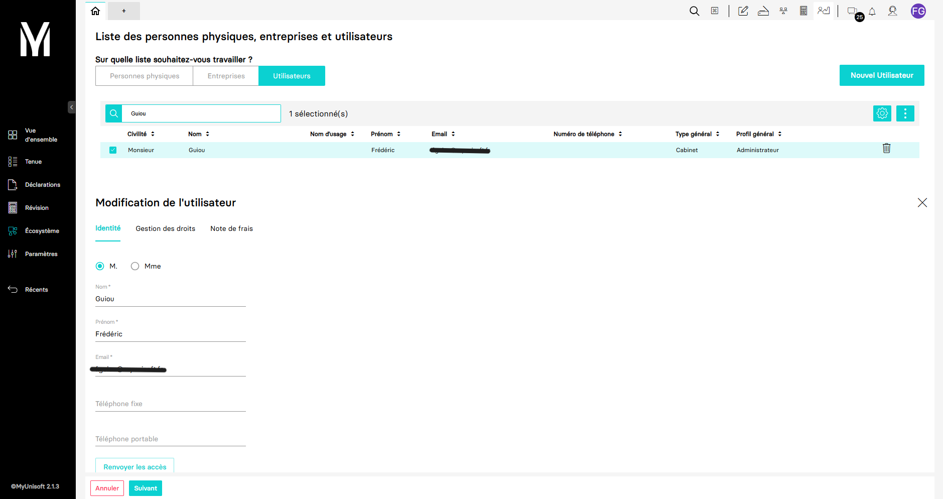Open Déclarations in the sidebar
Screen dimensions: 943x499
click(34, 185)
